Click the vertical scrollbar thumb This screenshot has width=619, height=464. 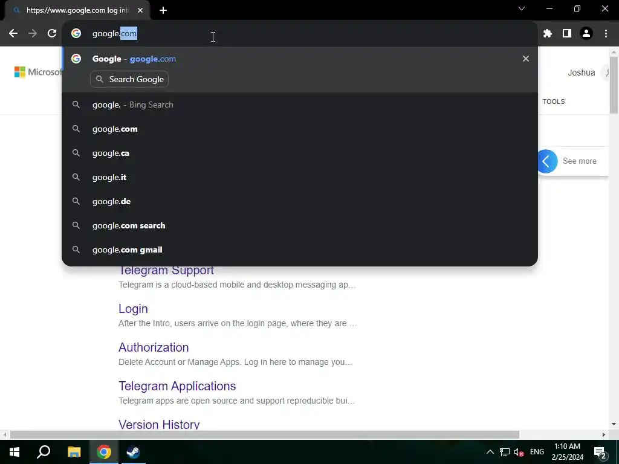(x=614, y=85)
